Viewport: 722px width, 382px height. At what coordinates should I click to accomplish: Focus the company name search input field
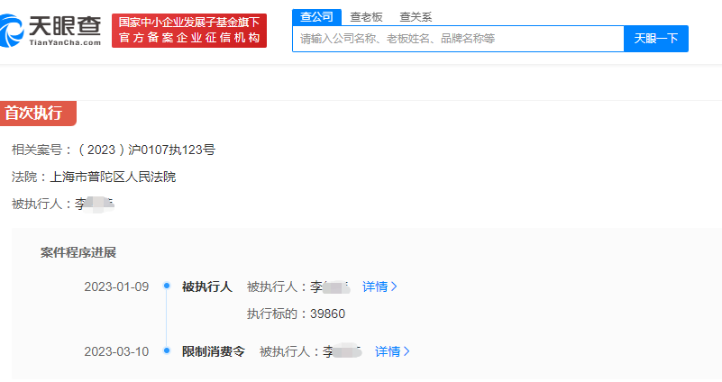point(458,39)
